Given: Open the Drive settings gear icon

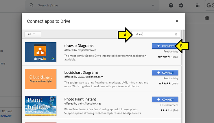Looking at the screenshot, I should click(181, 5).
